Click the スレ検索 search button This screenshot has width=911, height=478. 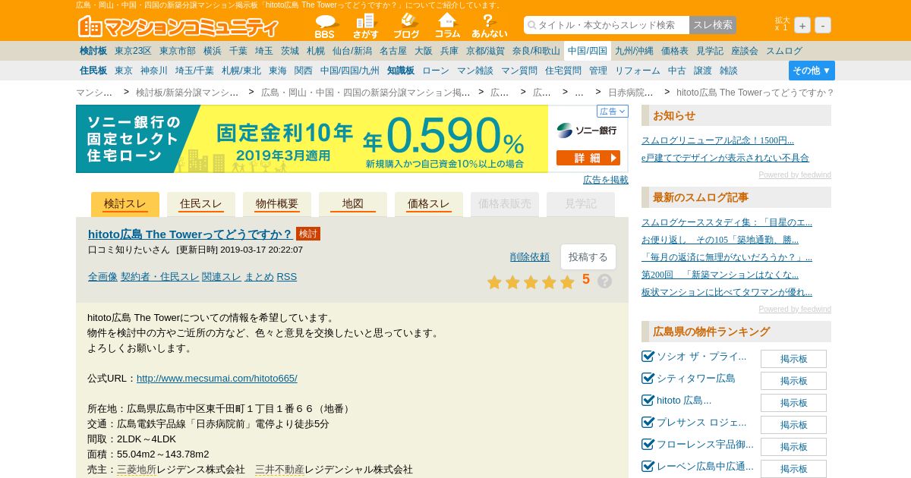713,25
